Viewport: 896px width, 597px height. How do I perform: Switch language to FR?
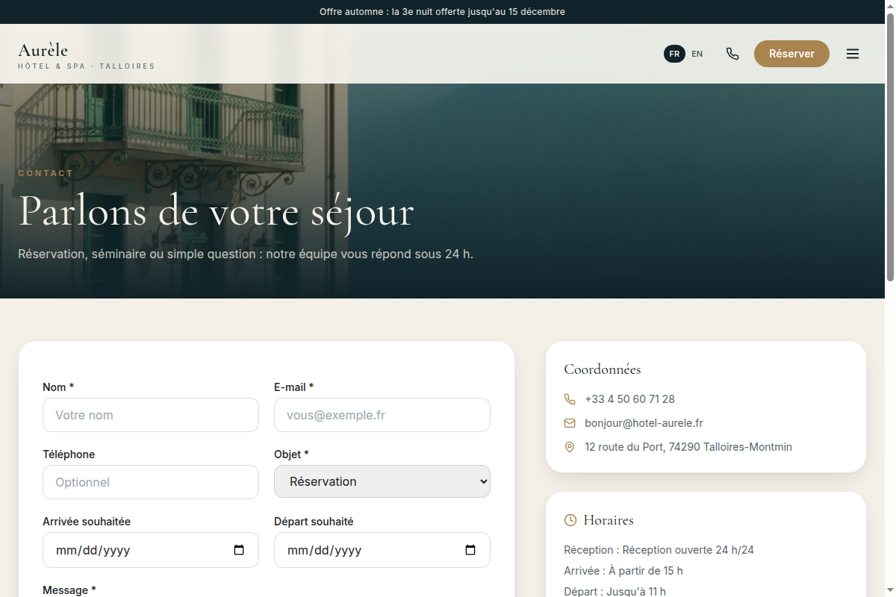click(x=674, y=54)
